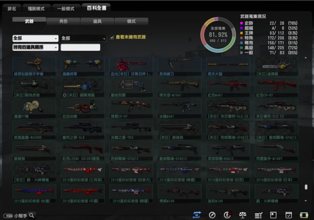Select 2016里約紀念版 (韓國) weapon

click(131, 194)
